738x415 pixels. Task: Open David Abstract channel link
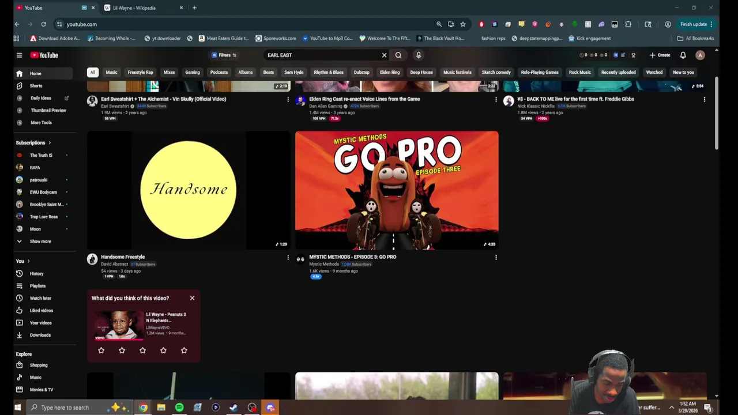pyautogui.click(x=114, y=264)
